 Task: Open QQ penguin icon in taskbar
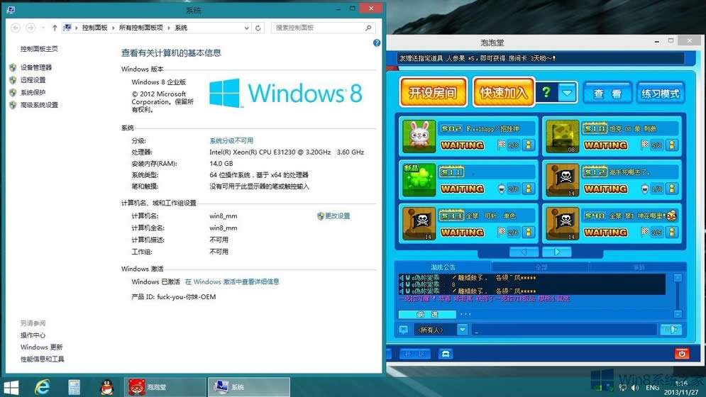click(106, 387)
